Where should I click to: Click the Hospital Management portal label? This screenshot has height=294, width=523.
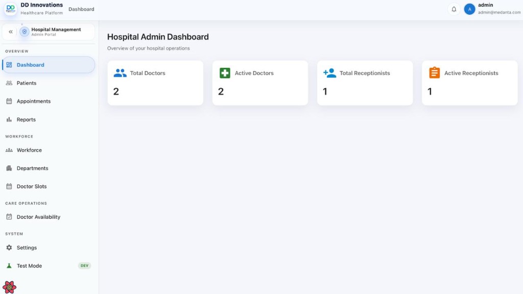(x=56, y=29)
